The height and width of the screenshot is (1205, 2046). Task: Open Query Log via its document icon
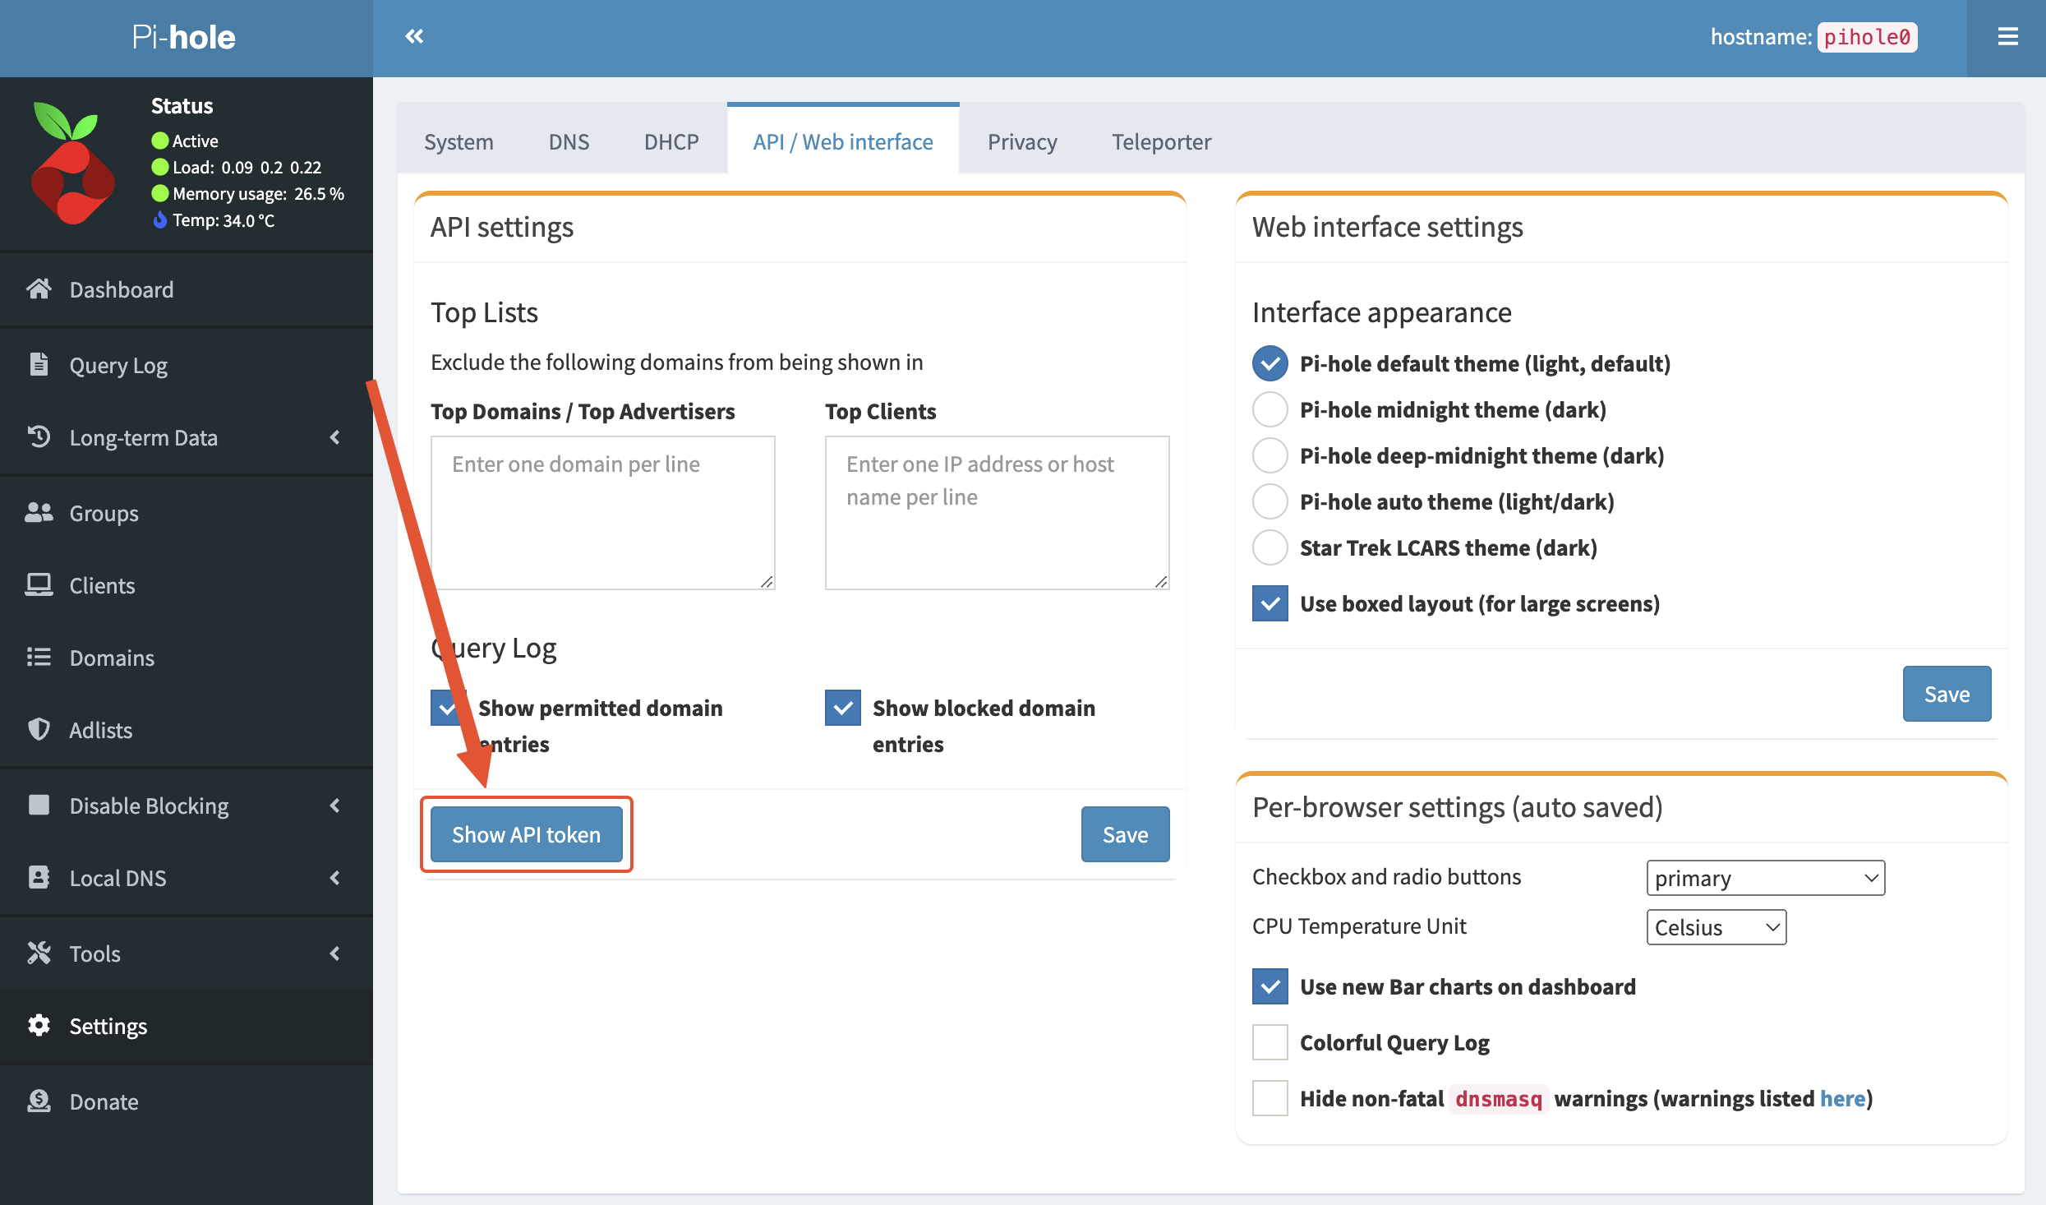tap(39, 364)
